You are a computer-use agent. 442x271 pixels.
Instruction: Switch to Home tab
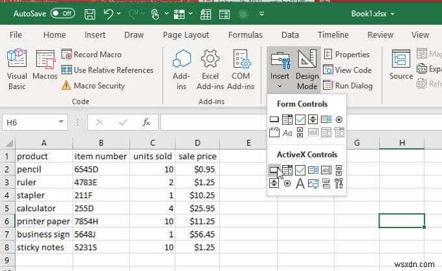(x=55, y=35)
